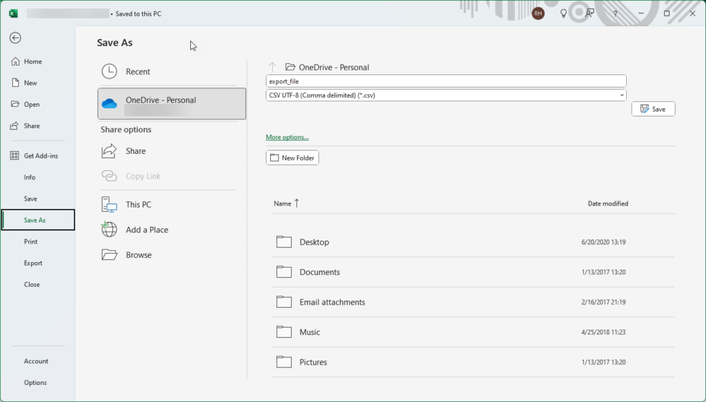Close the workbook via Close entry
The image size is (706, 402).
pyautogui.click(x=32, y=285)
